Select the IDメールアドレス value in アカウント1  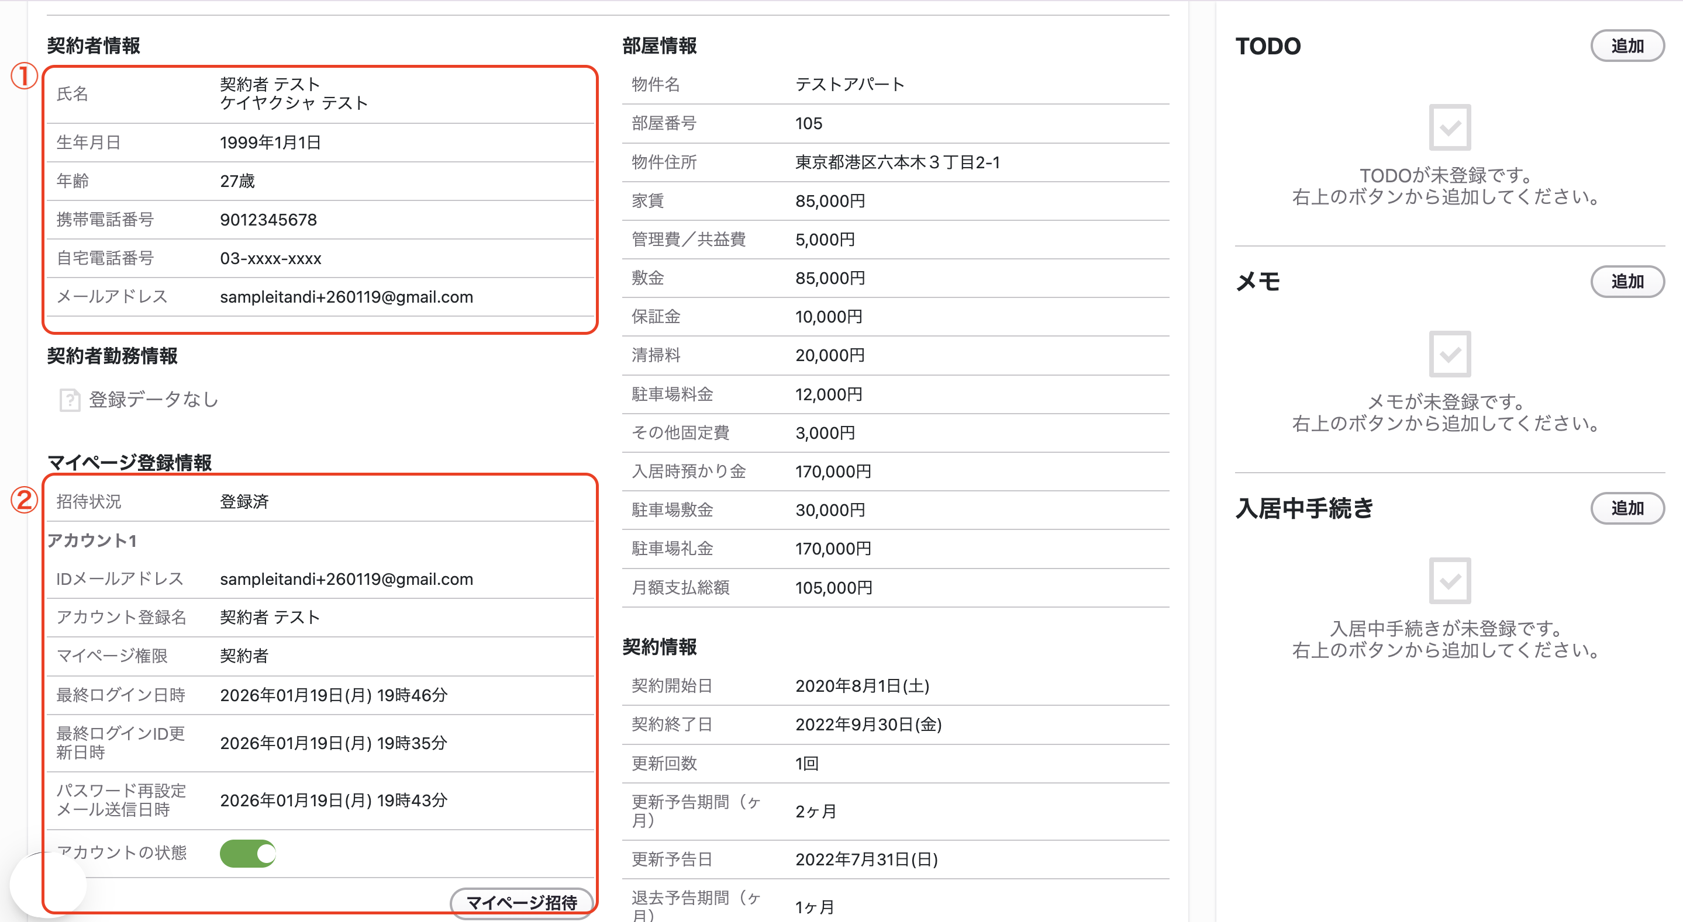pos(346,579)
